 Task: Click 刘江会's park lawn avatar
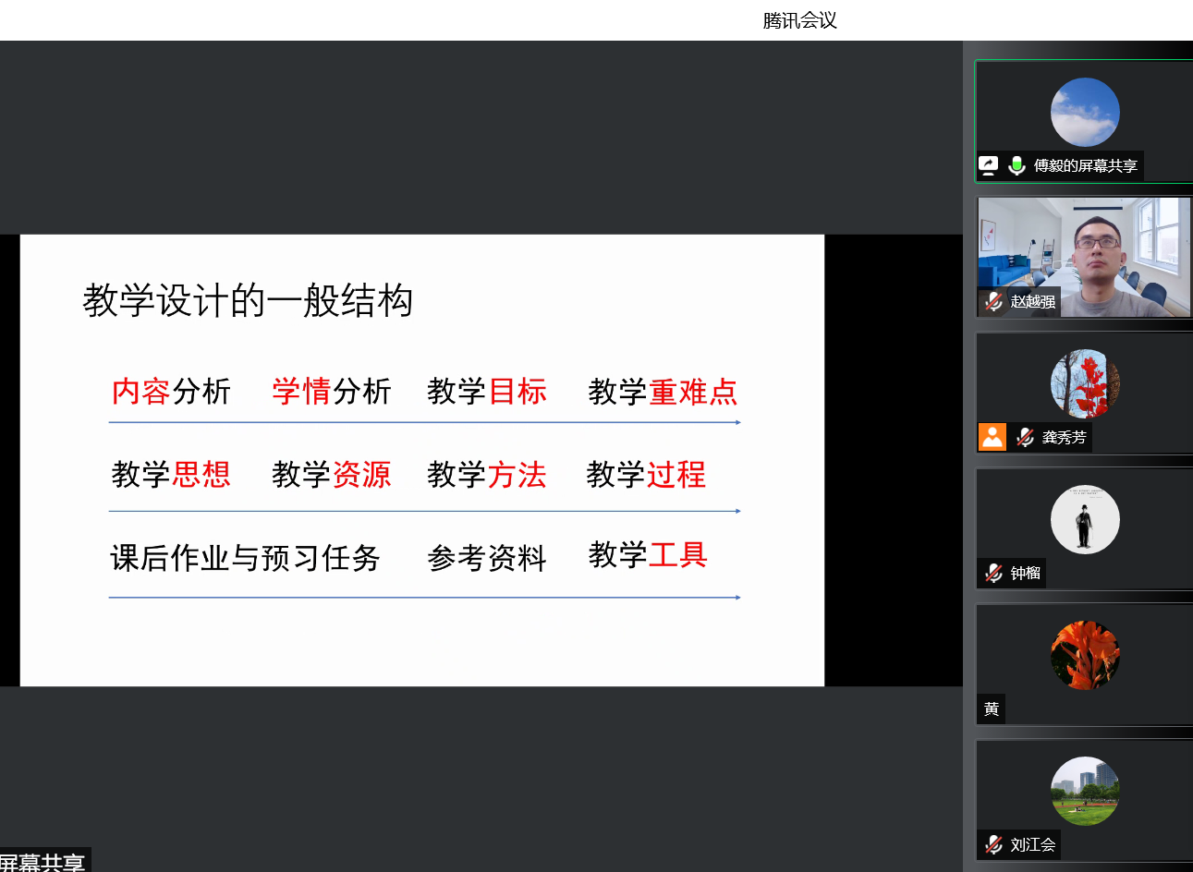coord(1085,791)
